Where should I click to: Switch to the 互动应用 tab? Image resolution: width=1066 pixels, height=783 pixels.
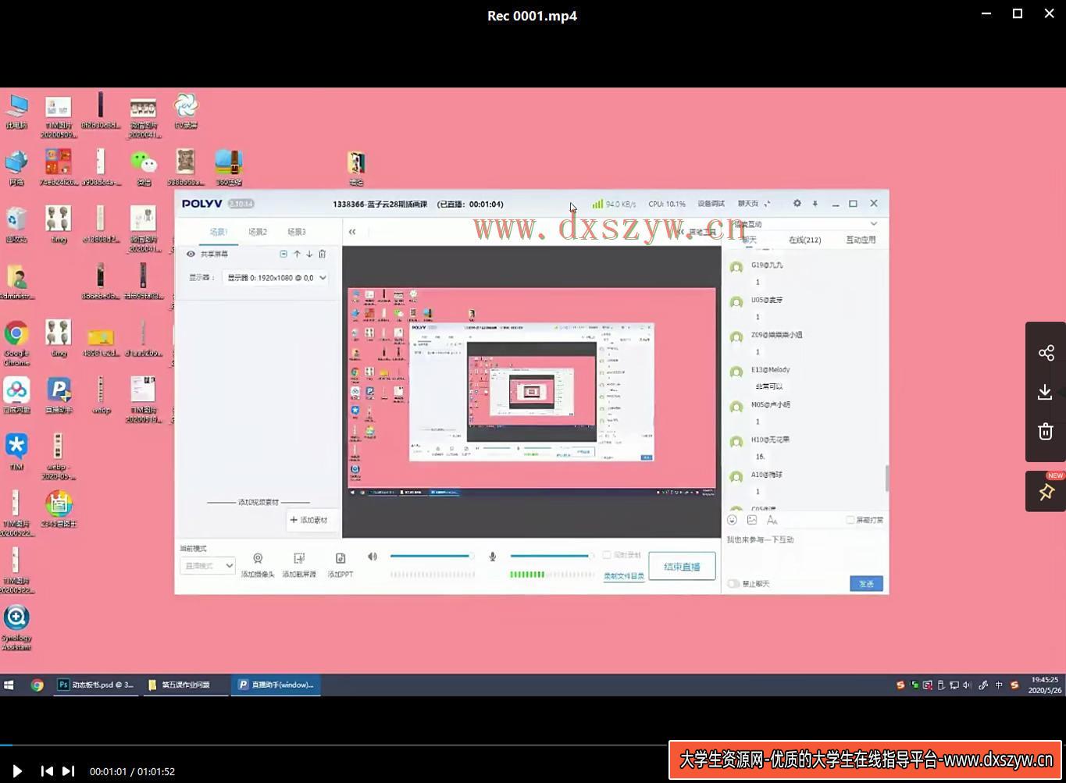tap(861, 240)
